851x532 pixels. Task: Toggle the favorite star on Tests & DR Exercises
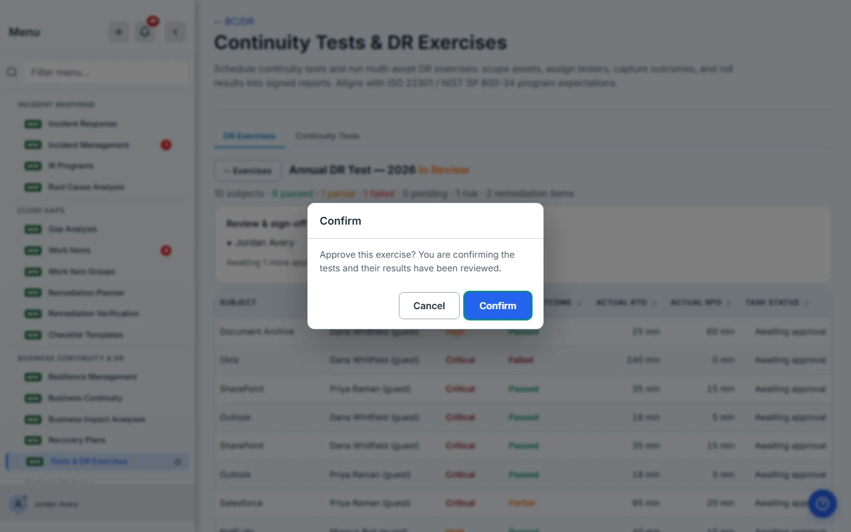point(178,462)
